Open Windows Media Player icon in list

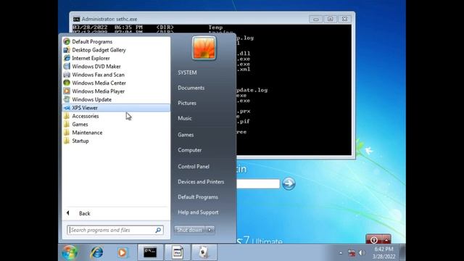tap(67, 91)
